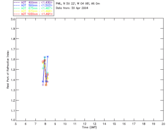Click the x-axis tick label 11
This screenshot has height=134, width=168.
pos(75,124)
